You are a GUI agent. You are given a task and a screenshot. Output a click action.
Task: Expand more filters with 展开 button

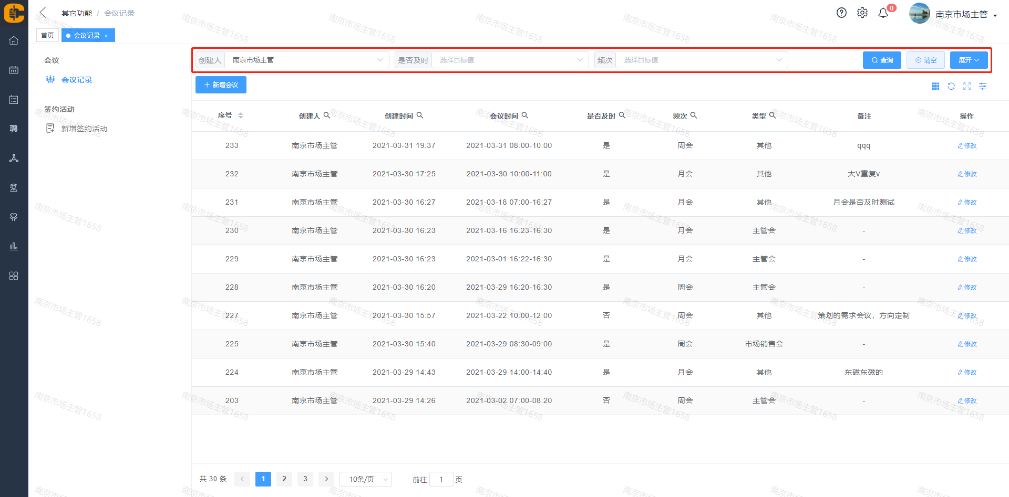coord(968,60)
